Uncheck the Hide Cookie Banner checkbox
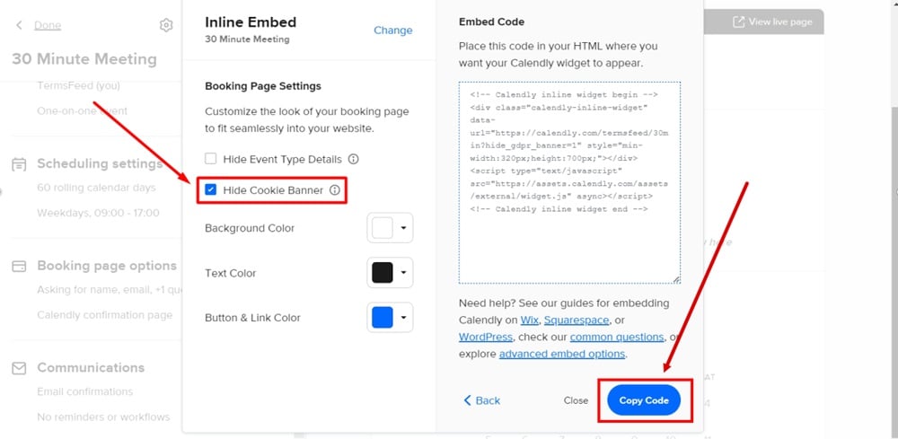This screenshot has height=439, width=898. click(x=211, y=190)
